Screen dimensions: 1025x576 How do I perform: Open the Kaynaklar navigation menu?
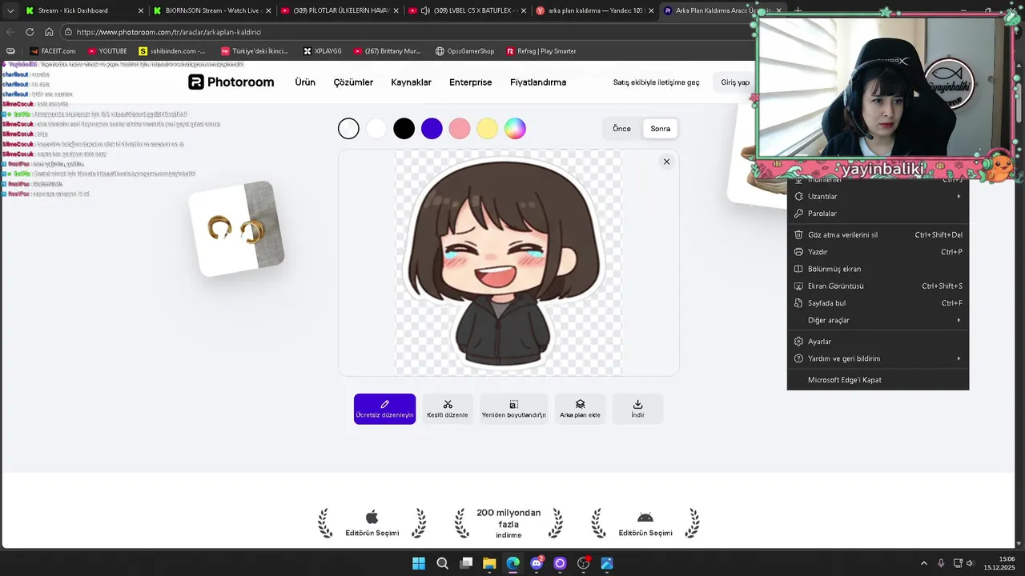pyautogui.click(x=411, y=82)
